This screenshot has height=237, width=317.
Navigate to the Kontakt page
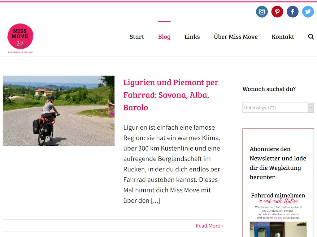pos(283,37)
